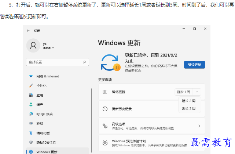Click the Windows Update sidebar icon
Image resolution: width=235 pixels, height=154 pixels.
point(31,152)
